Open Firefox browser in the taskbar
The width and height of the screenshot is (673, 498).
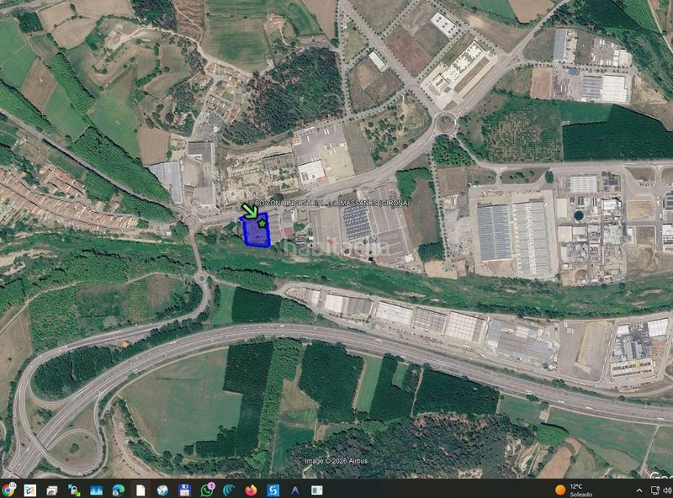(x=251, y=490)
